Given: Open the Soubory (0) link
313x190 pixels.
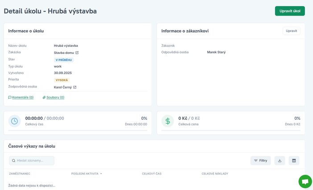Looking at the screenshot, I should tap(56, 97).
